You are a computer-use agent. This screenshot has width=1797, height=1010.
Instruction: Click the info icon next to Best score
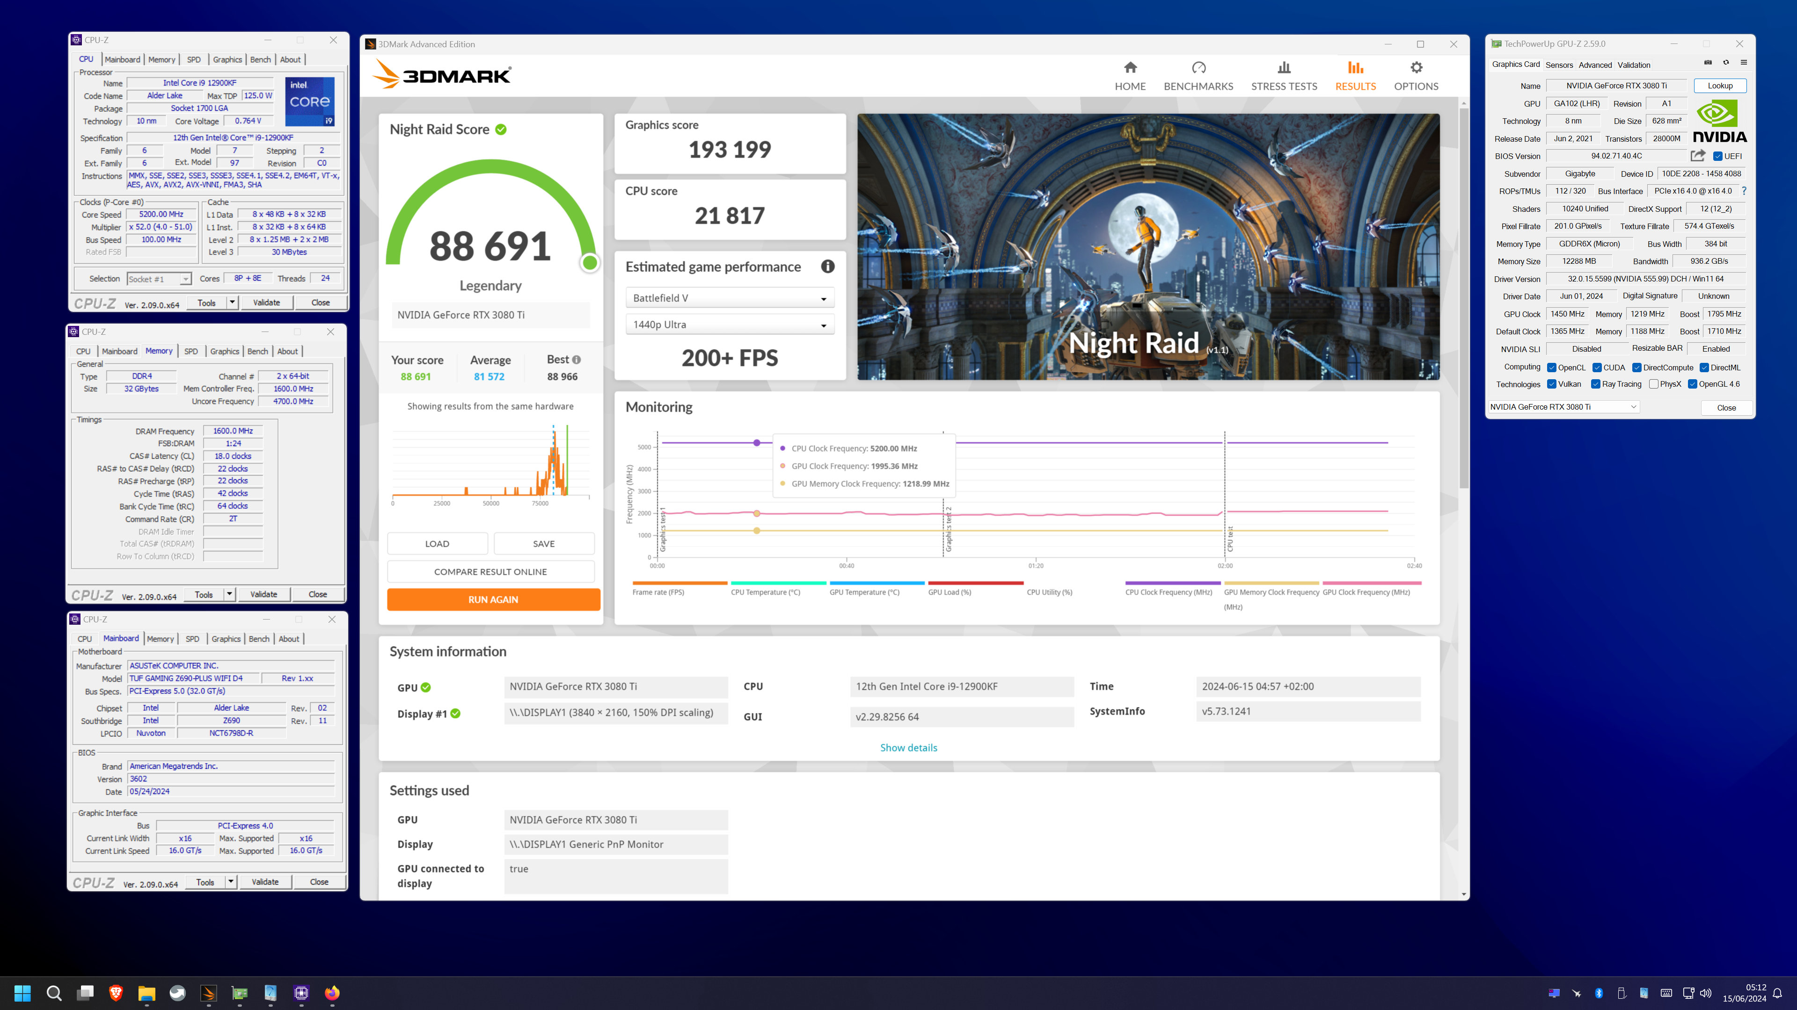tap(576, 360)
